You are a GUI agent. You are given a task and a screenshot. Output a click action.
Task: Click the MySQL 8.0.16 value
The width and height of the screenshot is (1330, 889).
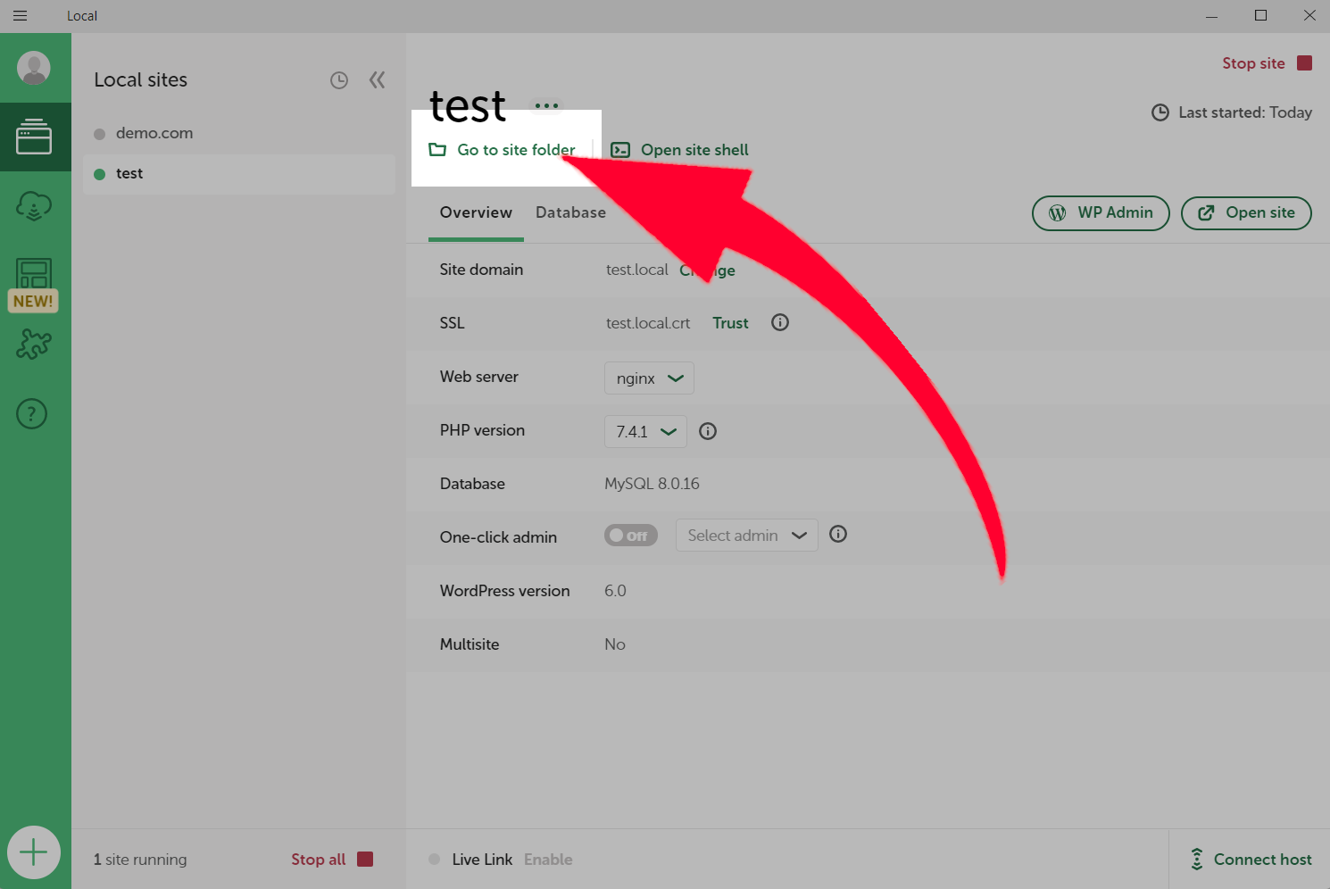652,484
